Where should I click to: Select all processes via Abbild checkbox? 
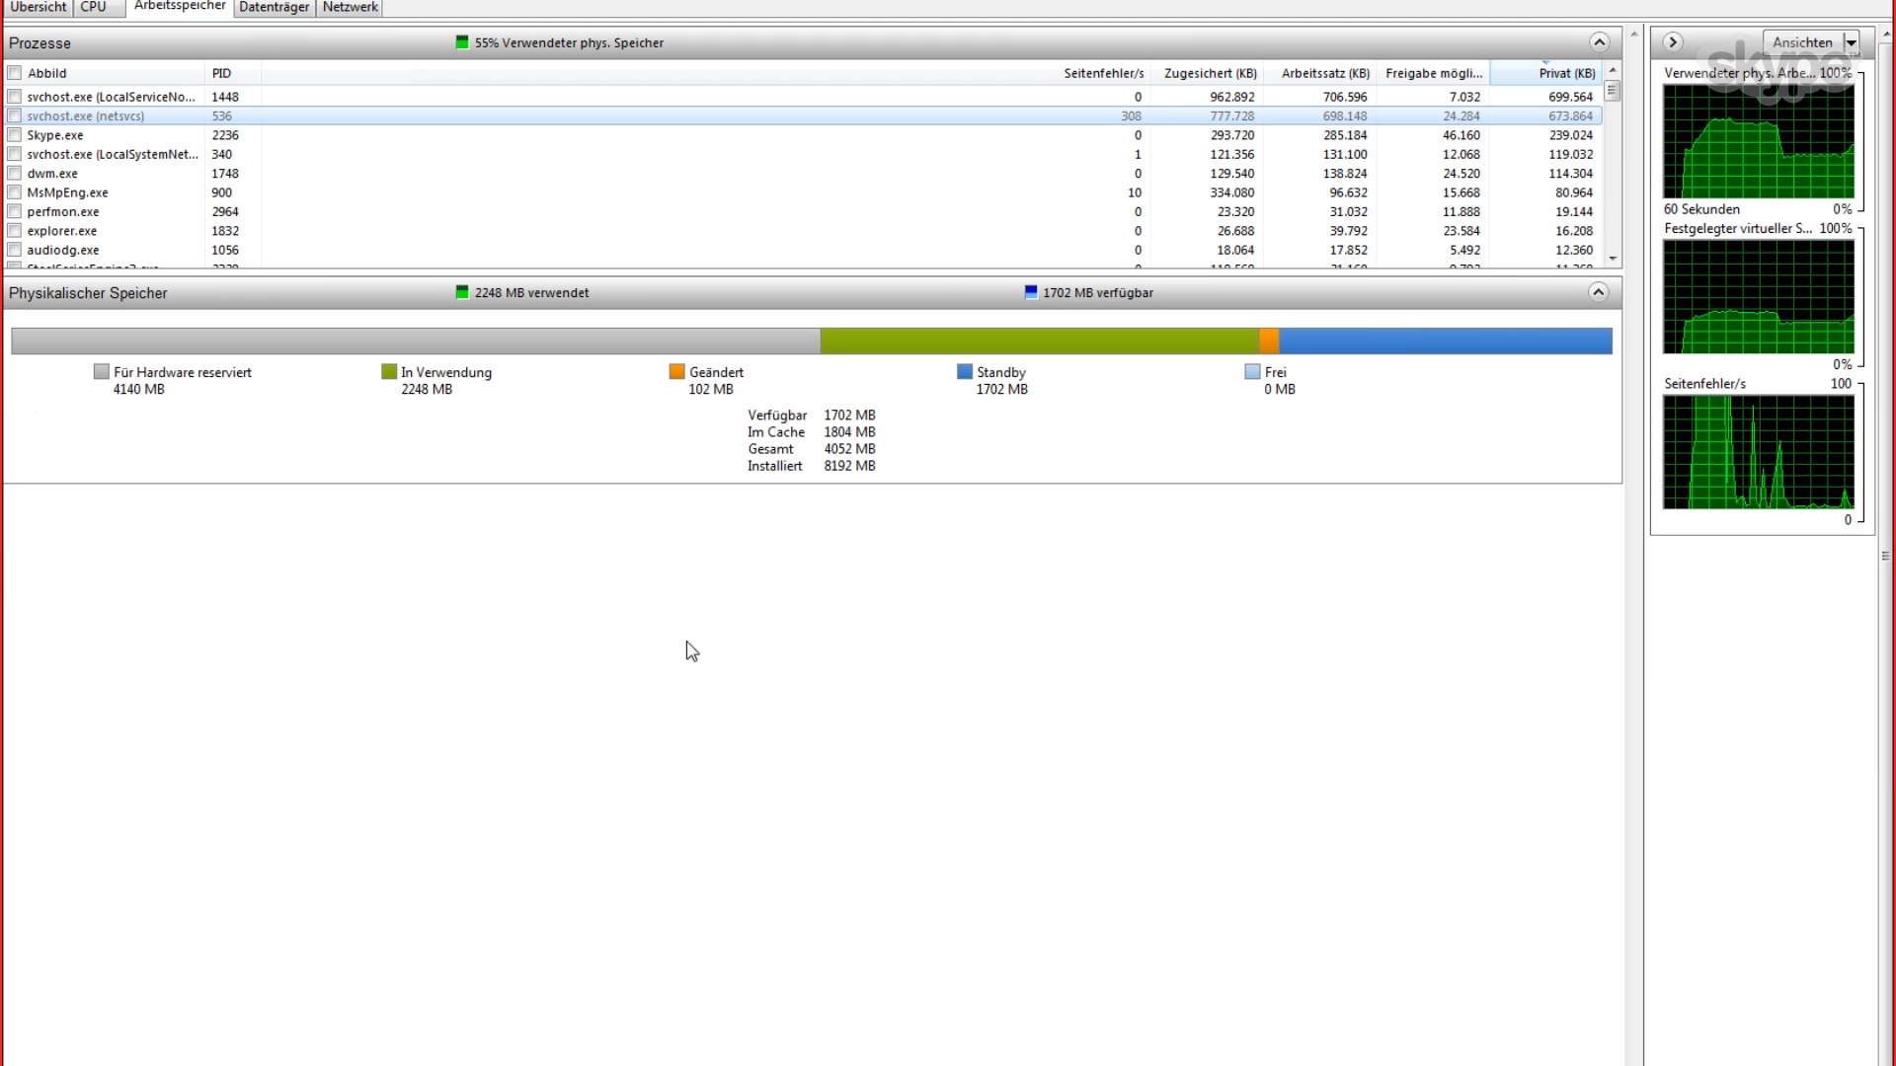15,73
